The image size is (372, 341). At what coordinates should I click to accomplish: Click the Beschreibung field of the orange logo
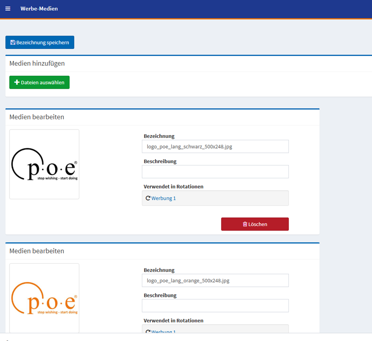(x=215, y=306)
